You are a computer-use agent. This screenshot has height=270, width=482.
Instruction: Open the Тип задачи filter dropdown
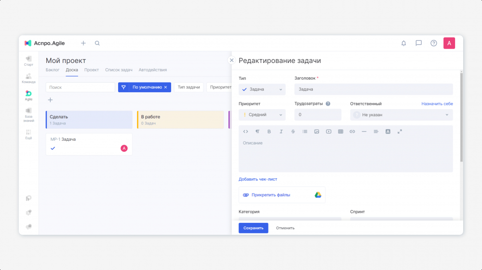point(189,87)
